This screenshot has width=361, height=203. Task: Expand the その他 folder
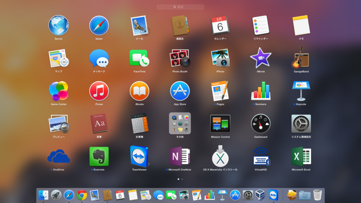tap(180, 124)
